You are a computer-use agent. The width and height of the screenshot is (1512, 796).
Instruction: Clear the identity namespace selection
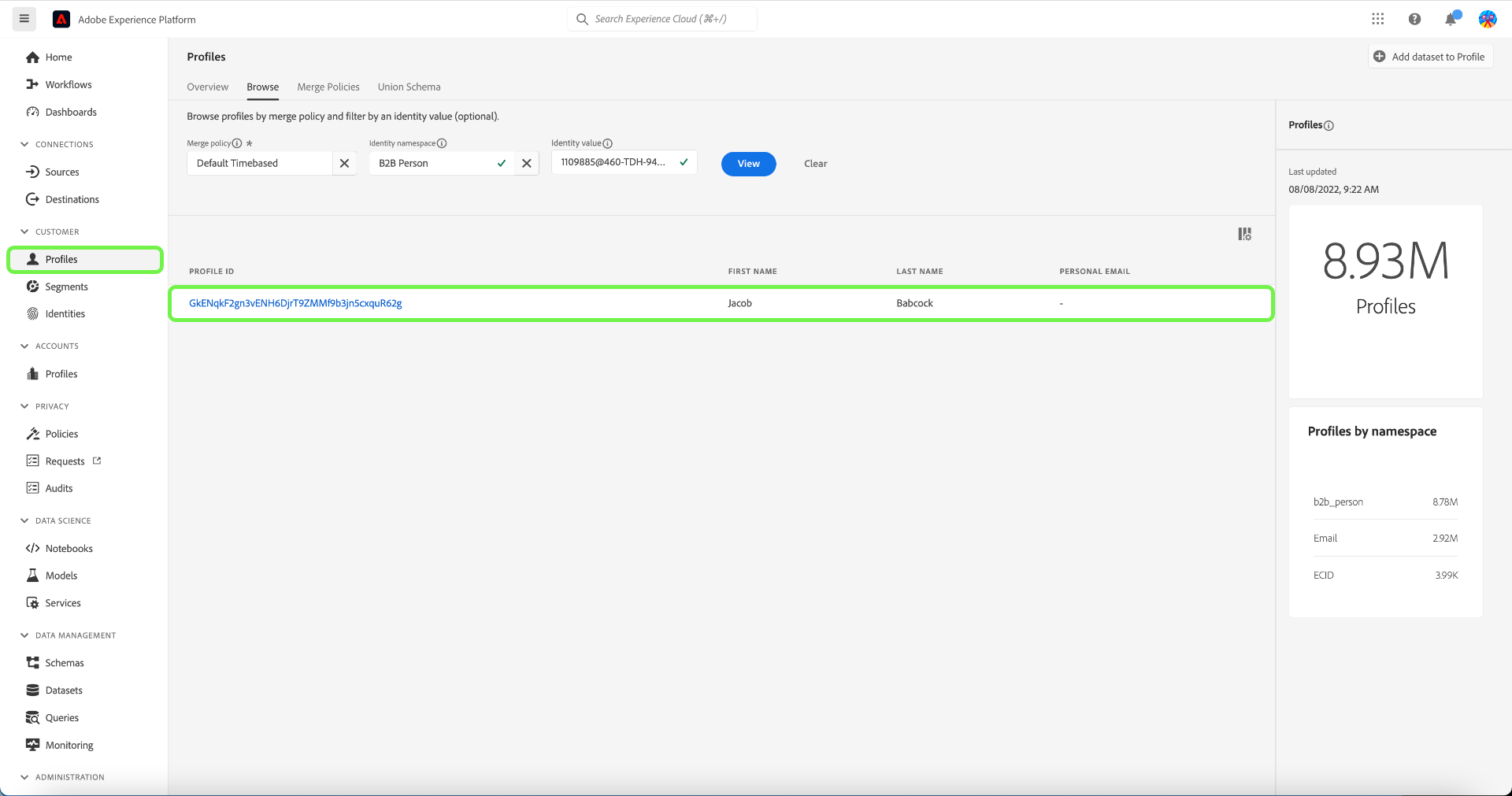[527, 164]
